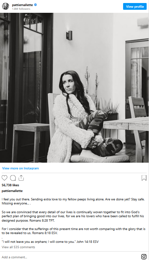149x260 pixels.
Task: Save the post with the bookmark icon
Action: [144, 178]
